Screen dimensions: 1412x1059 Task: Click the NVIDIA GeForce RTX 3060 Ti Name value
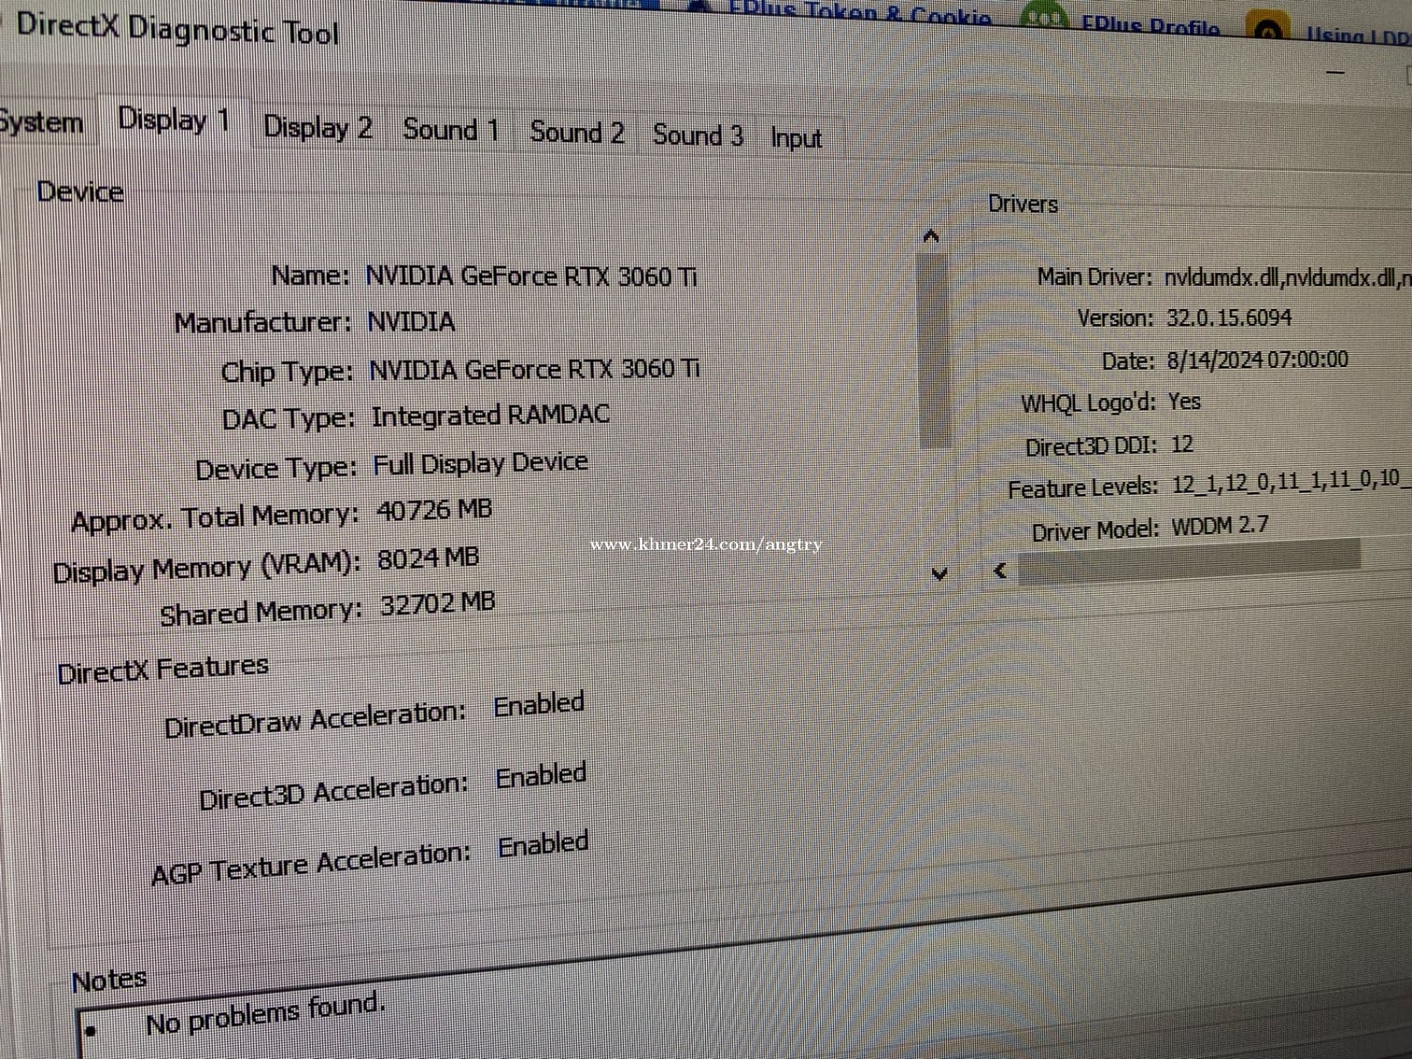(531, 277)
